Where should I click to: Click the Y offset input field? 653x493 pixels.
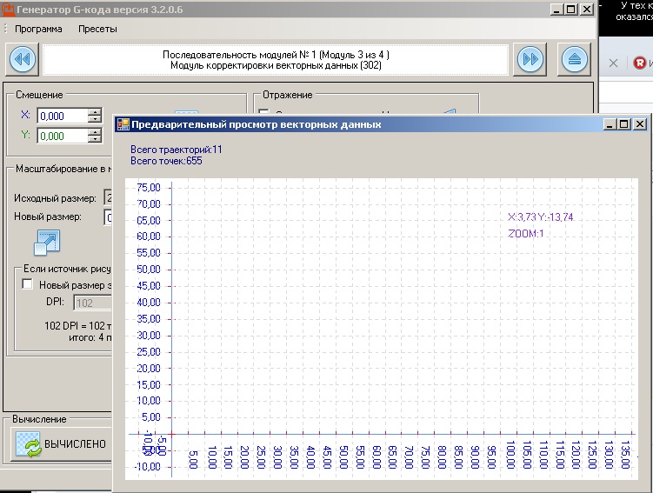61,136
